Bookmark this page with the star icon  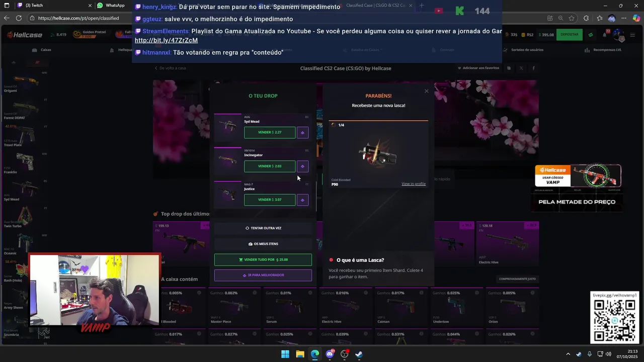pyautogui.click(x=572, y=18)
